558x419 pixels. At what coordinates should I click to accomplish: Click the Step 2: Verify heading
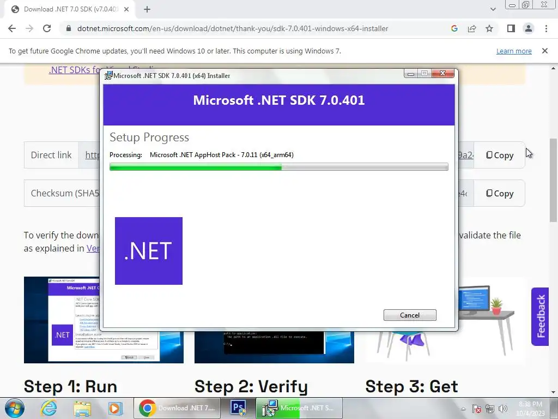pos(251,387)
